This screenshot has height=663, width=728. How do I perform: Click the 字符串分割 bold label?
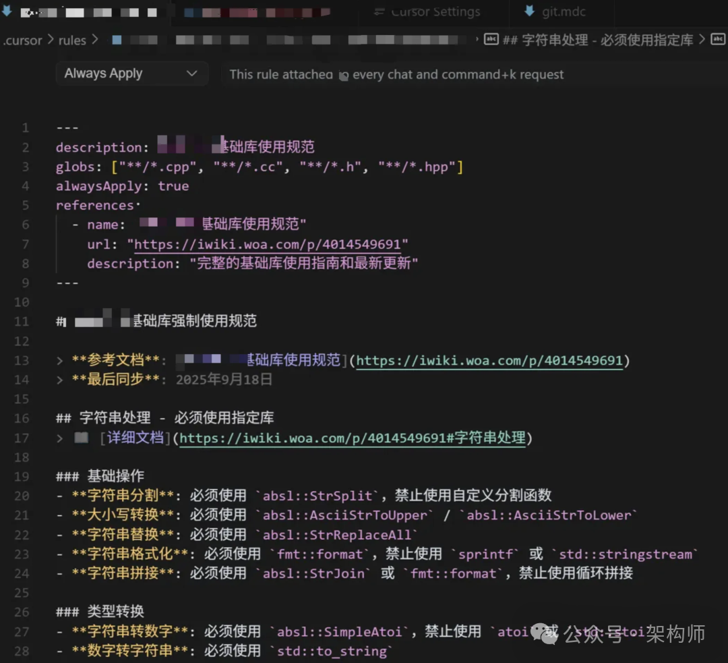[123, 495]
